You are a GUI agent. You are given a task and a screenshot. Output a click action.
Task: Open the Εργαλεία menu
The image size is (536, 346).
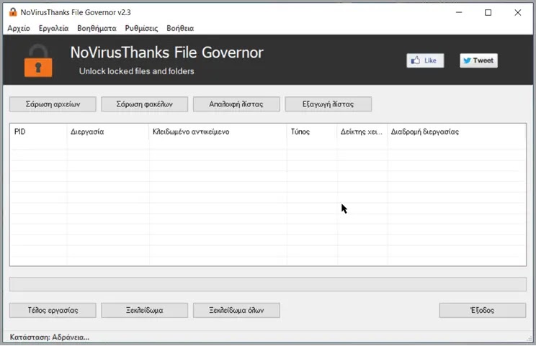pos(53,28)
